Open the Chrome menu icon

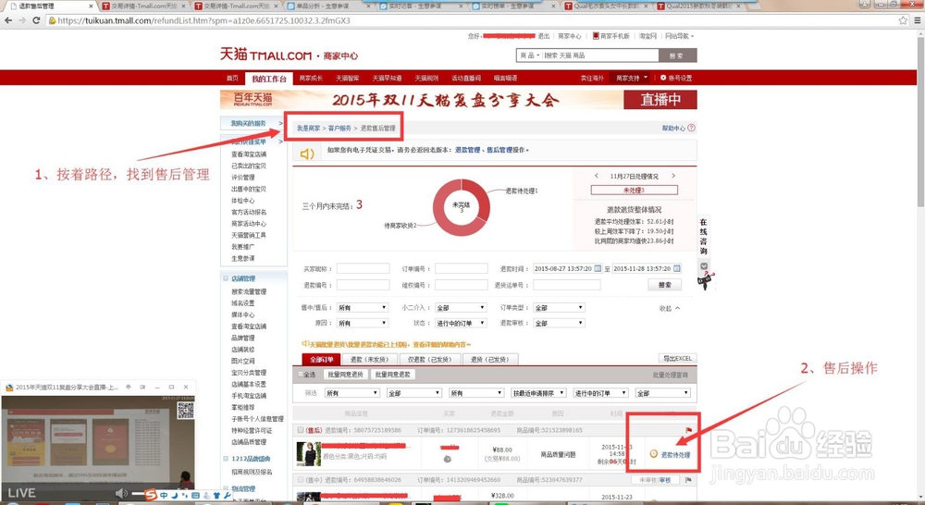(917, 20)
